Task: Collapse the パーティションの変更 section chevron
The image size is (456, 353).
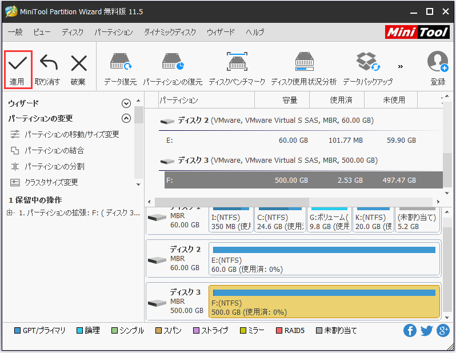Action: pyautogui.click(x=126, y=118)
